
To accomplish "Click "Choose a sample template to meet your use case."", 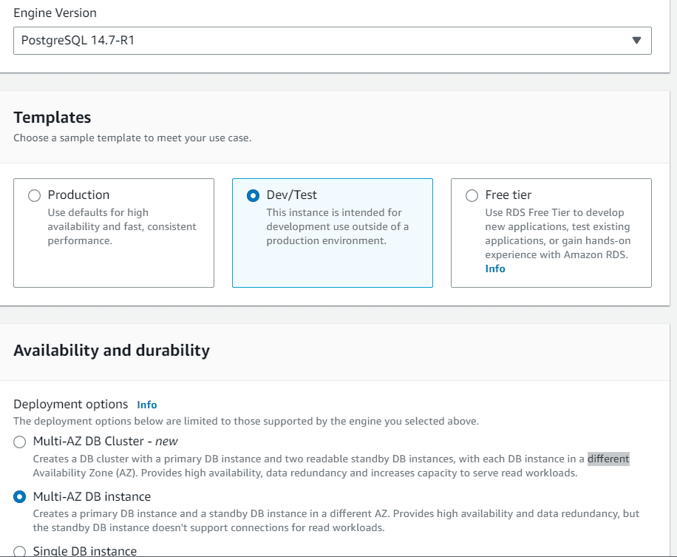I will (x=132, y=138).
